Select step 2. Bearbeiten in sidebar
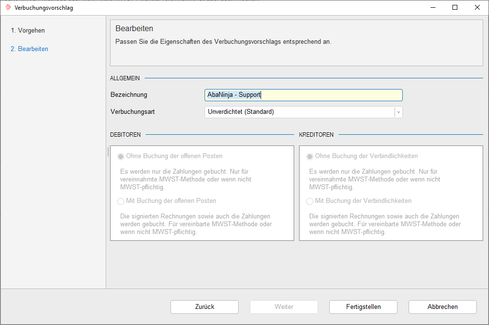Screen dimensions: 489x325 coord(29,49)
